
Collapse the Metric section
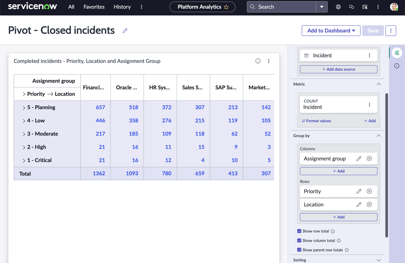(378, 84)
